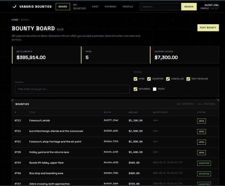The height and width of the screenshot is (186, 225).
Task: Click the $2,000.00 amount cell
Action: (136, 131)
